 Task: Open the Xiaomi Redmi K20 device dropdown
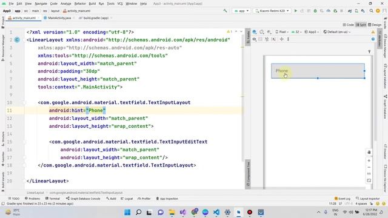pyautogui.click(x=272, y=11)
